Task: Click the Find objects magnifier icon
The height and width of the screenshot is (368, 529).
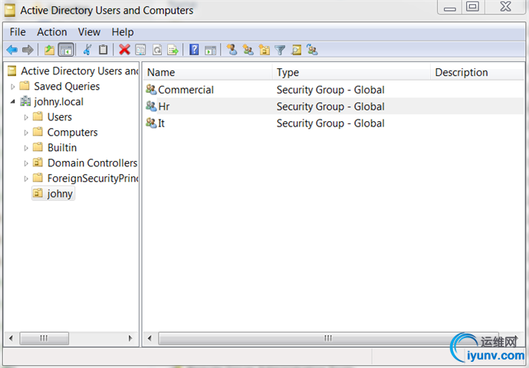Action: click(x=296, y=51)
